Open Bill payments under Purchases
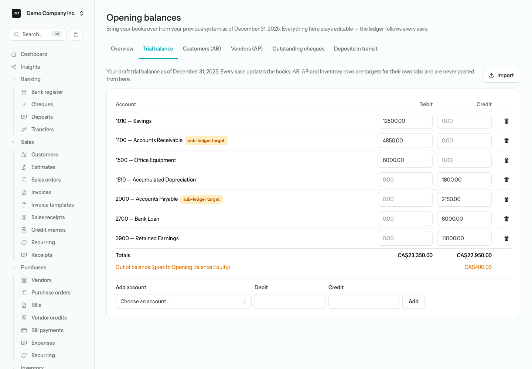The height and width of the screenshot is (369, 532). tap(47, 330)
